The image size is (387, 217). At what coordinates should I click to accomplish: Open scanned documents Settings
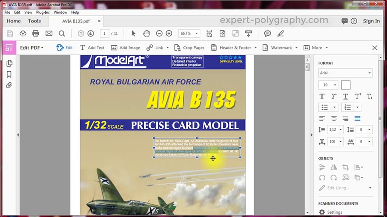click(x=331, y=212)
